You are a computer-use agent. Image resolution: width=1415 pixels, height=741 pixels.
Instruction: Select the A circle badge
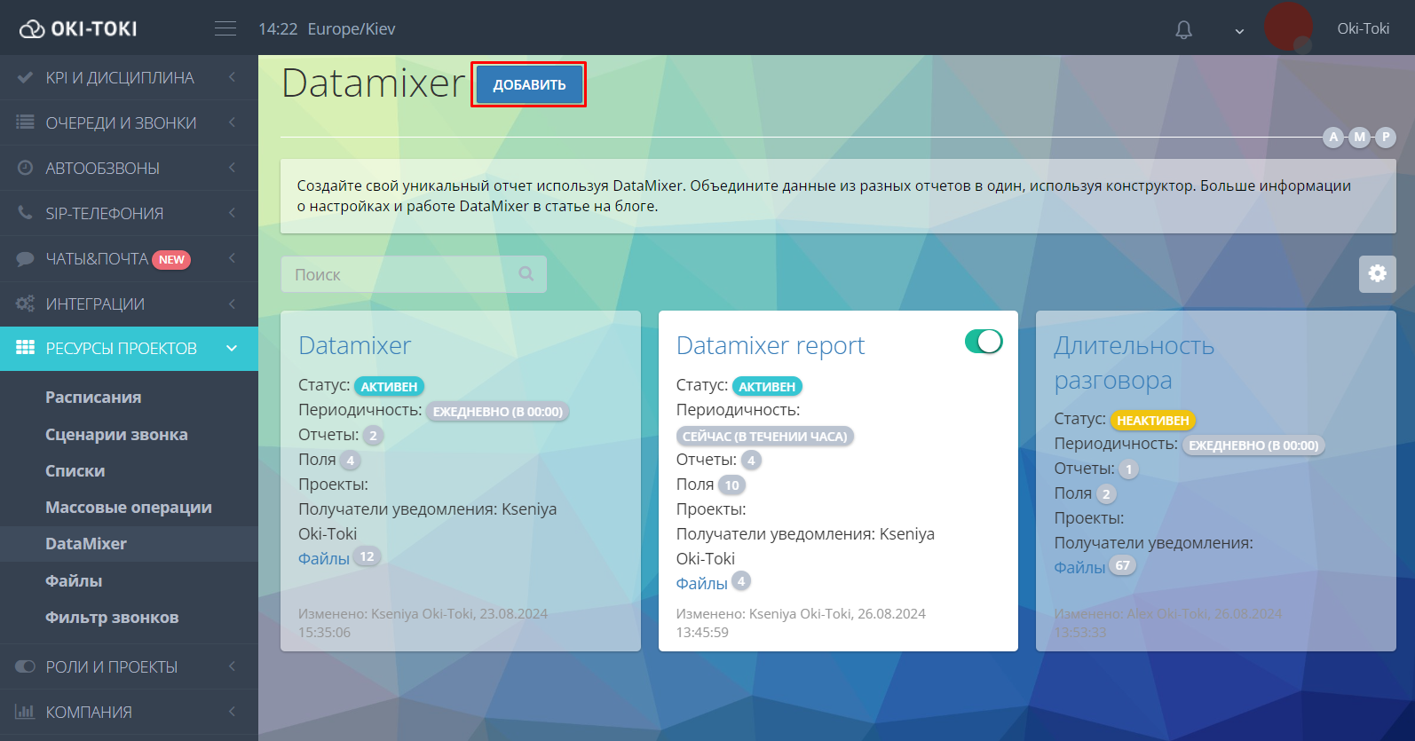[1333, 137]
